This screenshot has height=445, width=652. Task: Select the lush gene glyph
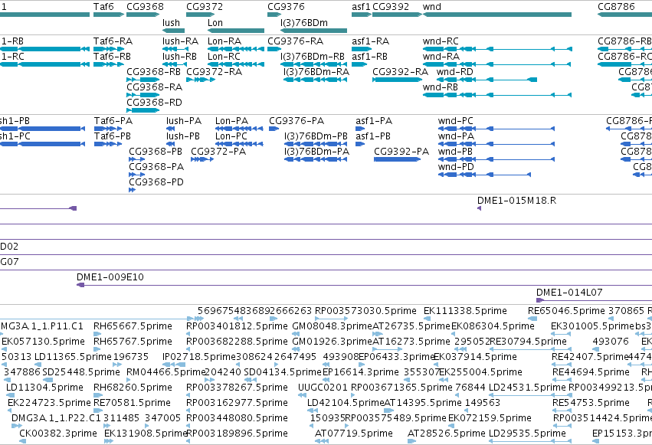173,31
